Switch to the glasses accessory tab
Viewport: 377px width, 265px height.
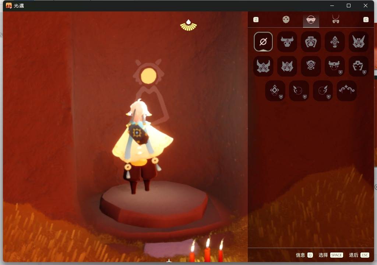[311, 20]
